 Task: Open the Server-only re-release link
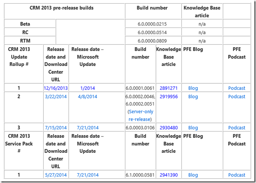141,115
